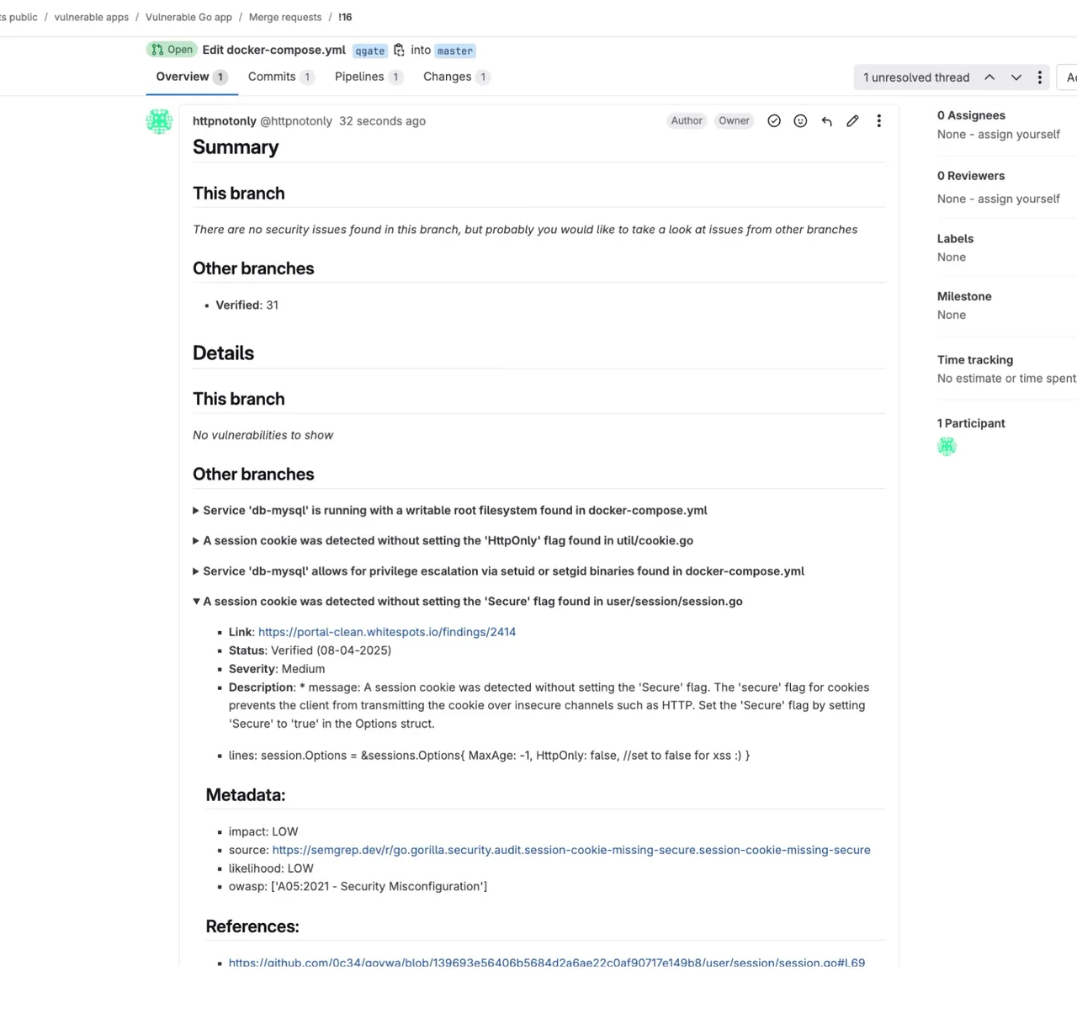
Task: Click the httpnotonly author avatar
Action: (159, 121)
